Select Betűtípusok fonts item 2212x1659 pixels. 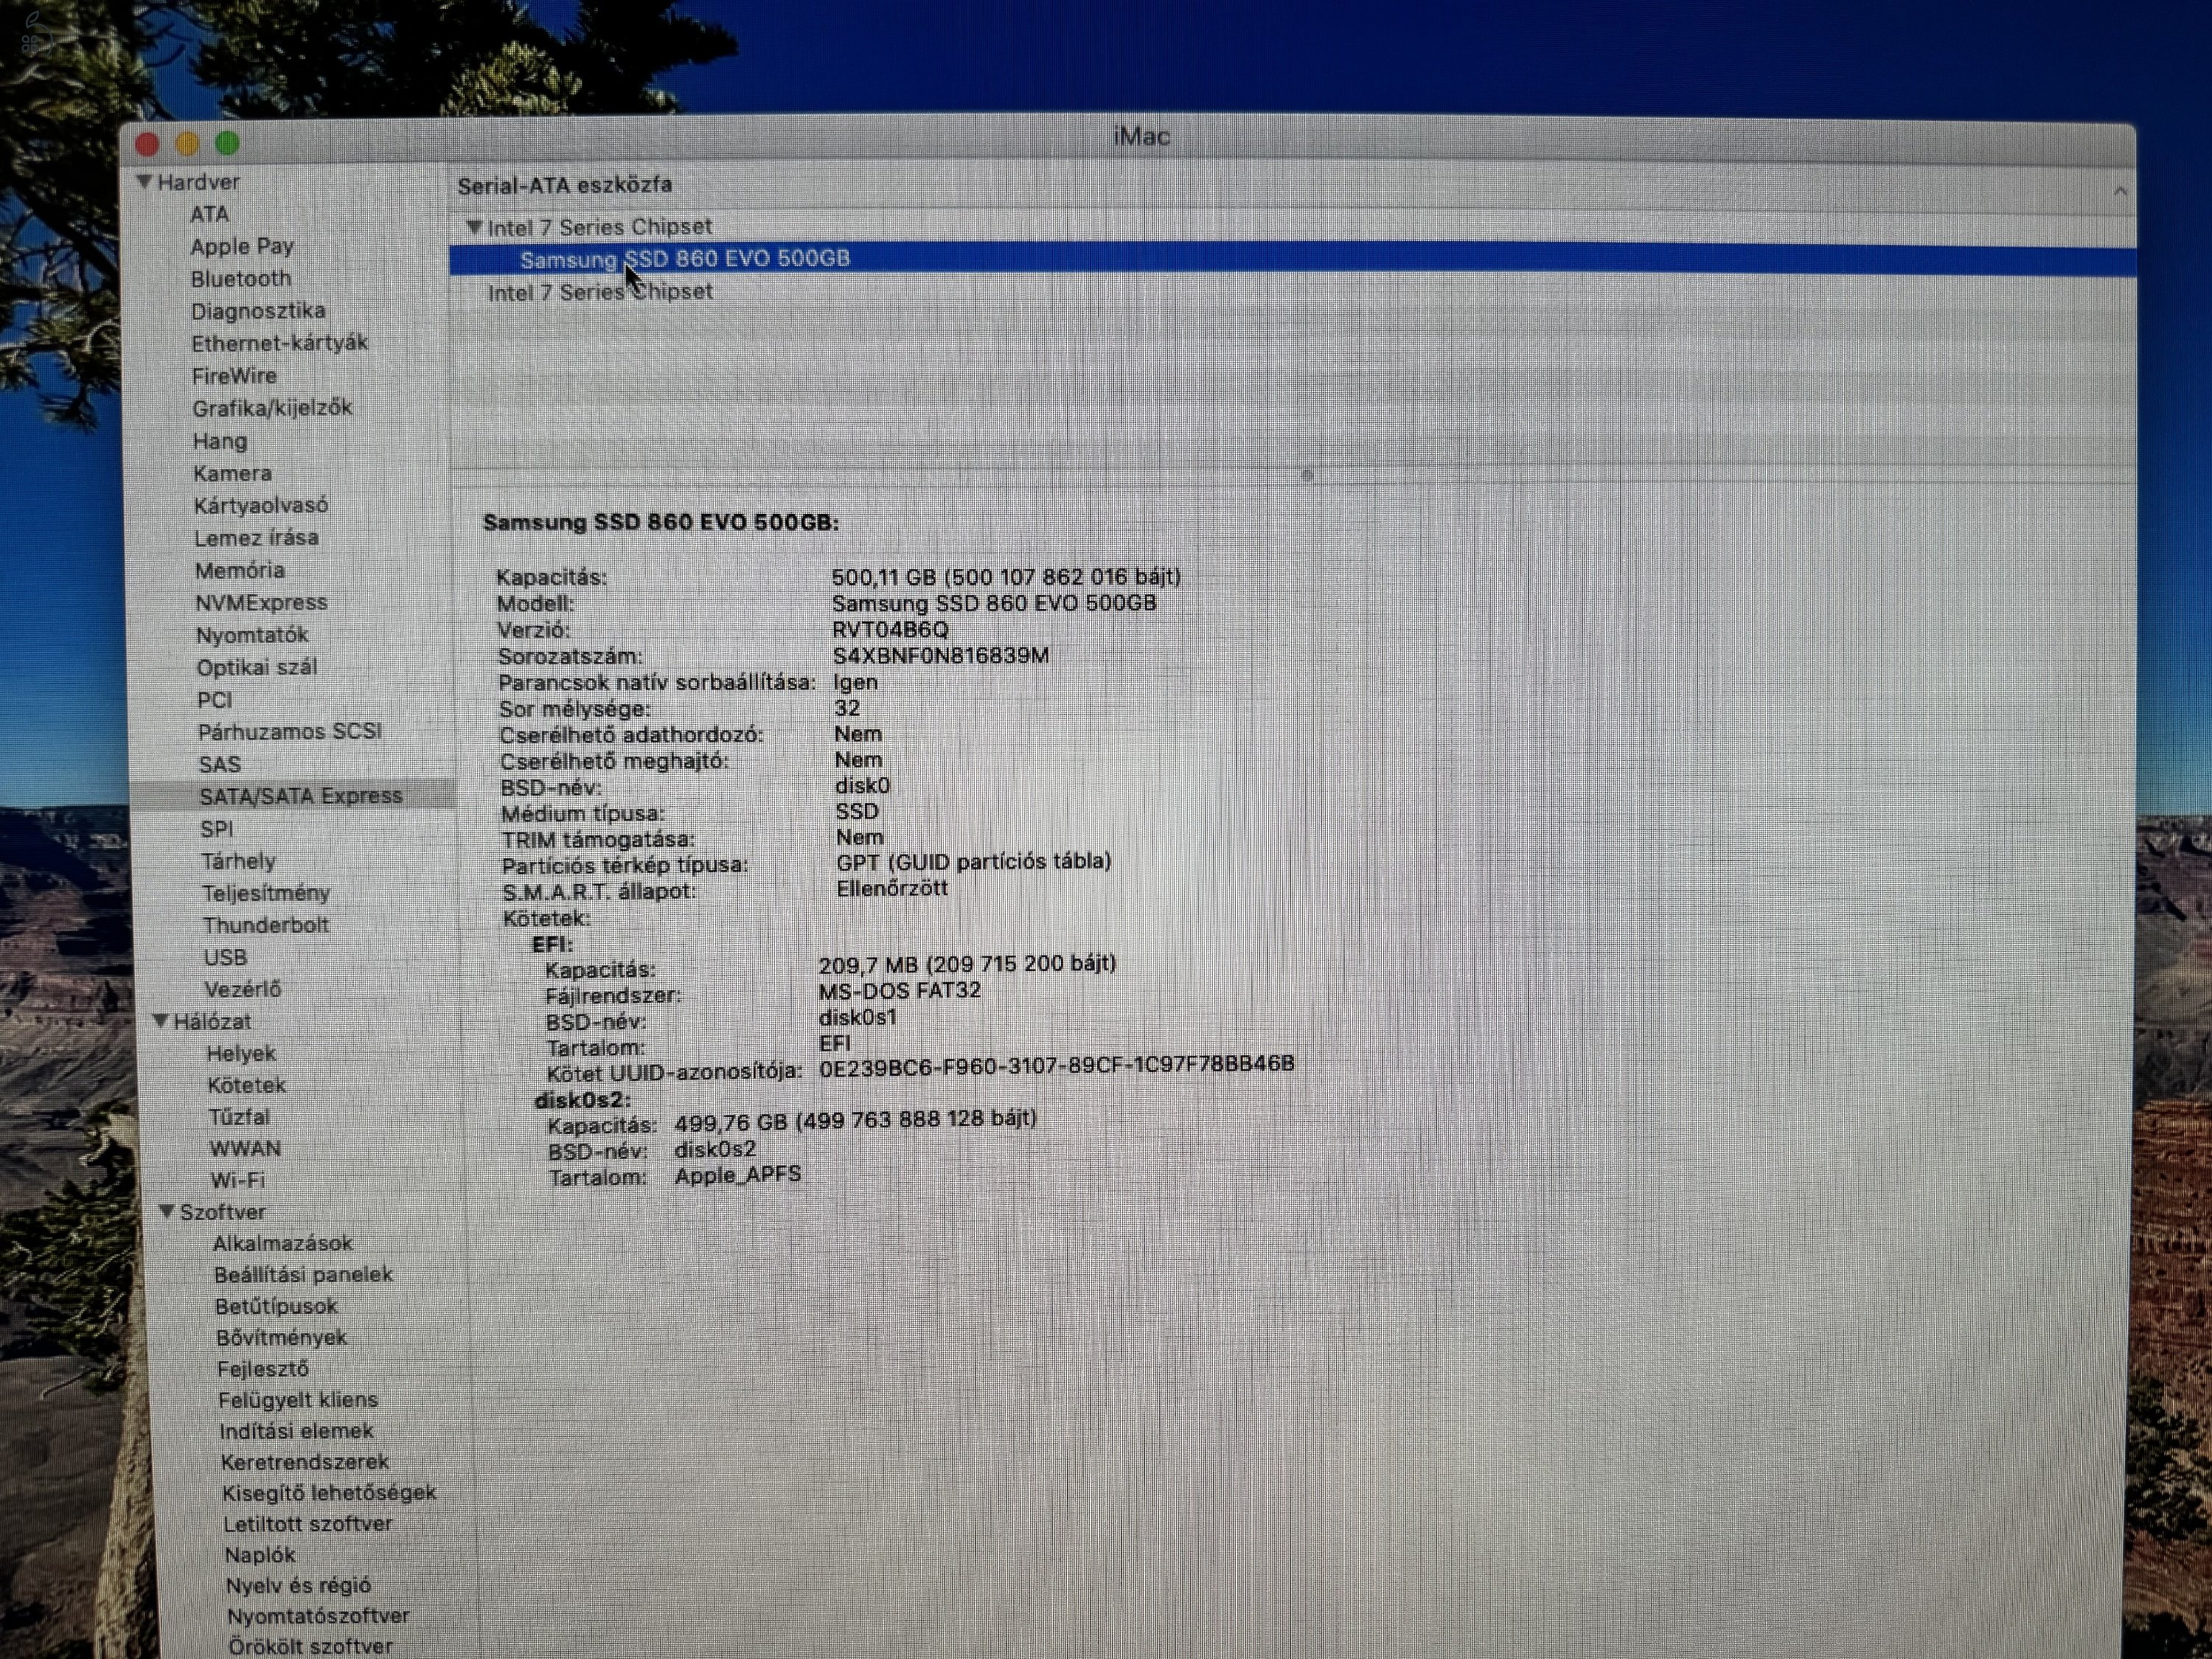click(x=277, y=1306)
